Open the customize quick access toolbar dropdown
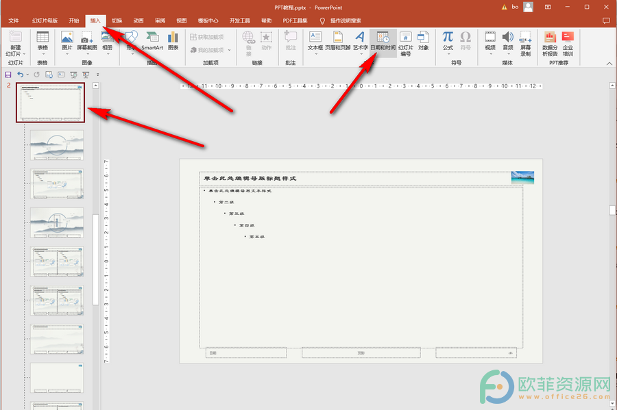This screenshot has width=617, height=410. point(97,75)
